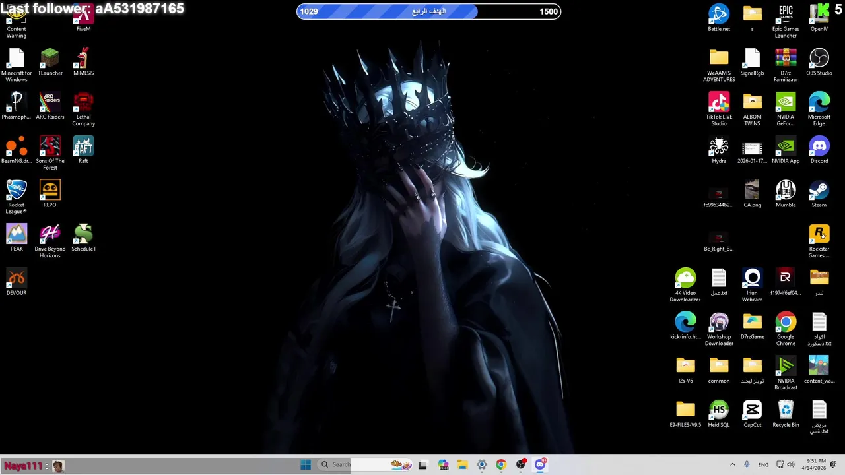Open Settings gear on taskbar
845x475 pixels.
point(482,464)
